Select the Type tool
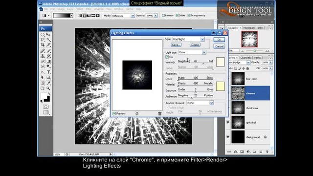The image size is (313, 176). point(48,72)
